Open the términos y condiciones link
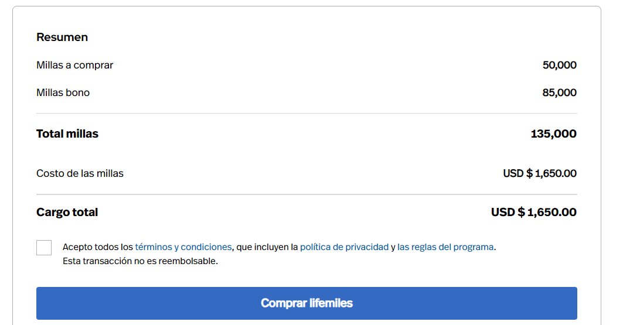This screenshot has width=623, height=325. [x=183, y=247]
